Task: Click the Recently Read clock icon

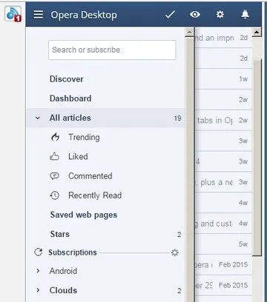Action: tap(55, 195)
